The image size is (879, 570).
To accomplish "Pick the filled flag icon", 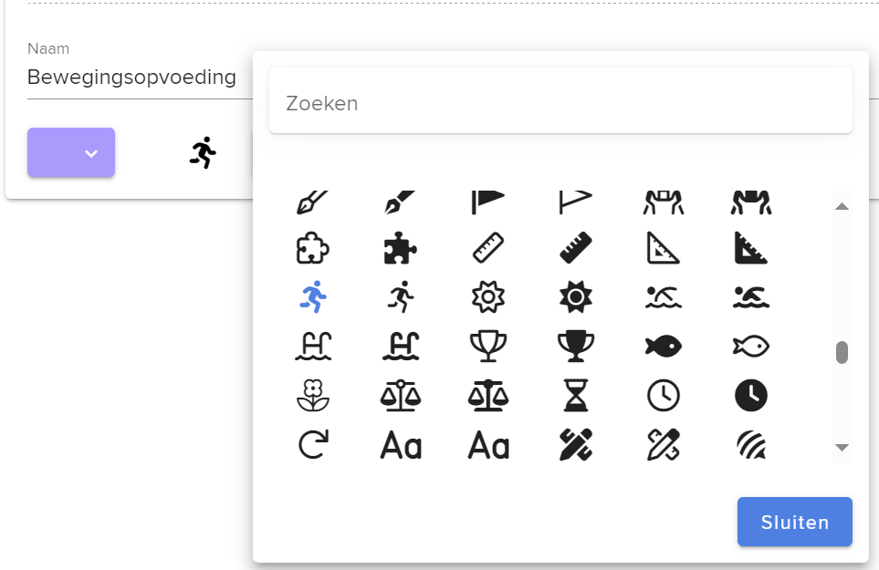I will (487, 202).
